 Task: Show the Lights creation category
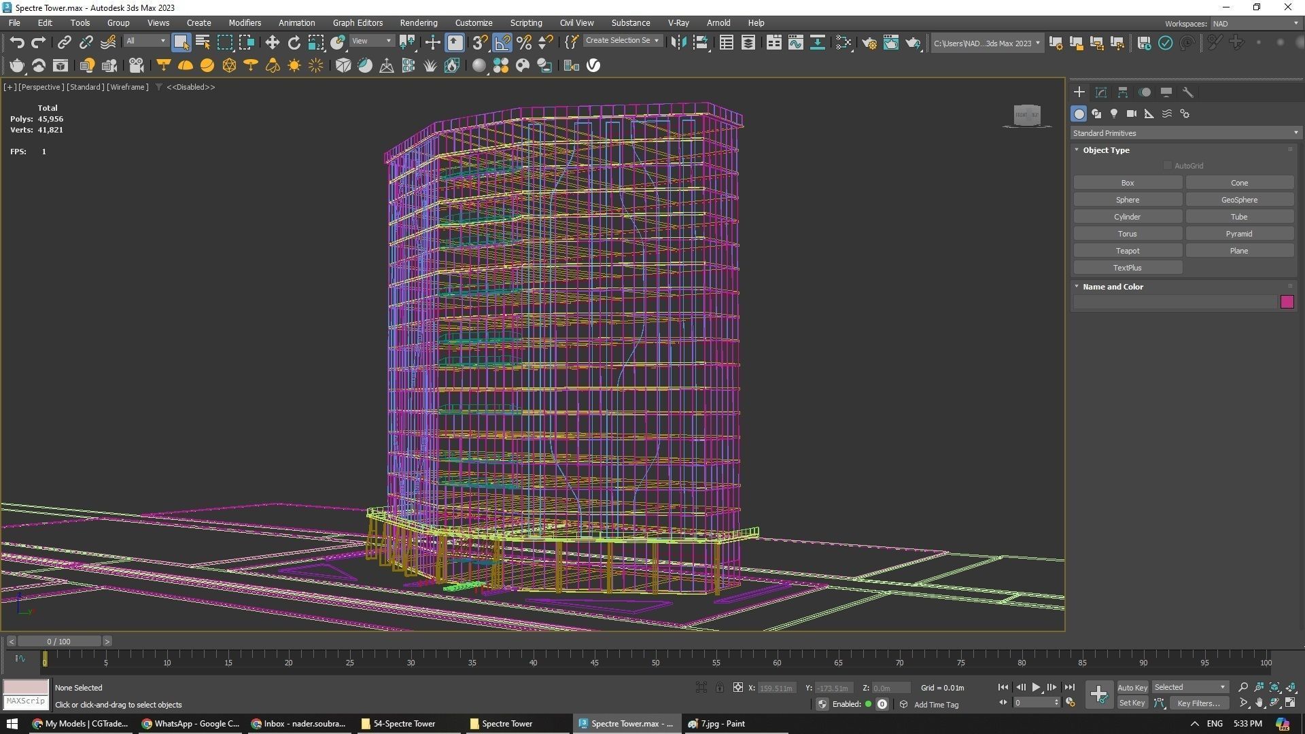(1114, 113)
